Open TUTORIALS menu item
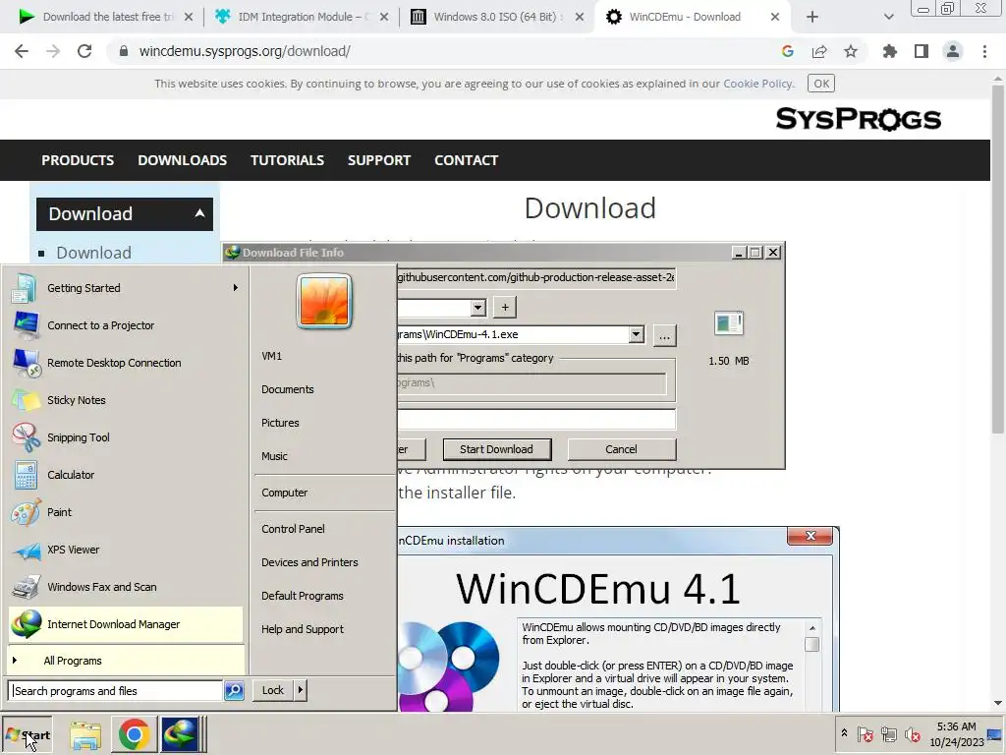Screen dimensions: 1006x755 click(x=288, y=160)
